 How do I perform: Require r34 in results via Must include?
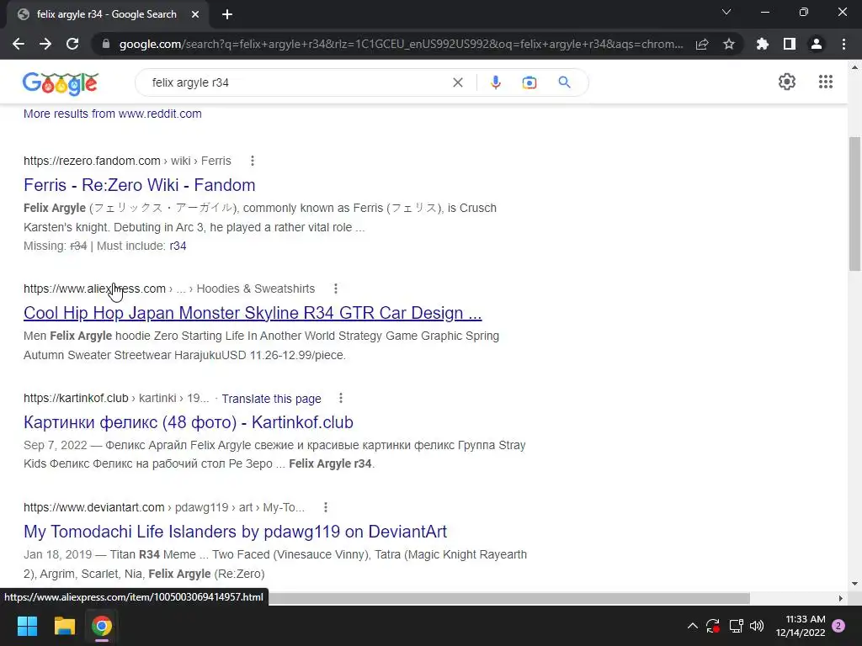(x=178, y=246)
